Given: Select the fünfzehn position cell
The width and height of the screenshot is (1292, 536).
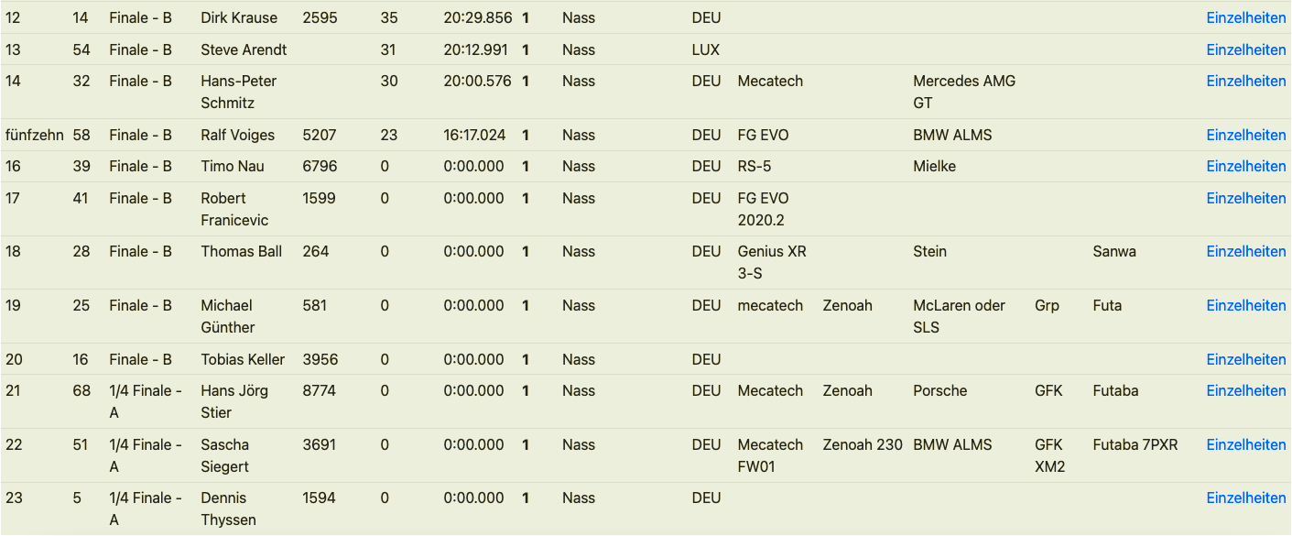Looking at the screenshot, I should pos(34,135).
